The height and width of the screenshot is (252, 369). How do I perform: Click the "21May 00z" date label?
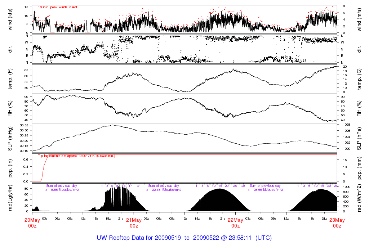(x=134, y=223)
